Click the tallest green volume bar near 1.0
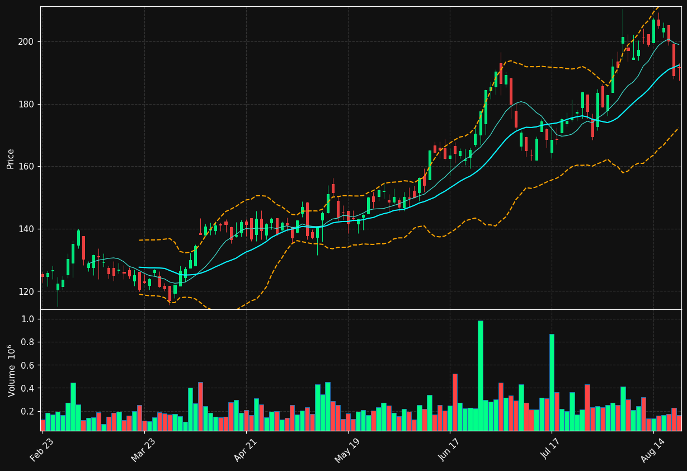Screen dimensions: 687x471 coord(481,375)
